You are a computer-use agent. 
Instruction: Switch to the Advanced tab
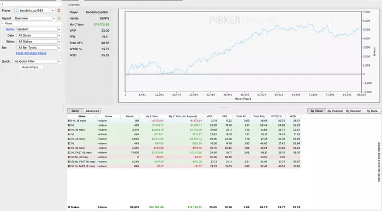point(92,111)
